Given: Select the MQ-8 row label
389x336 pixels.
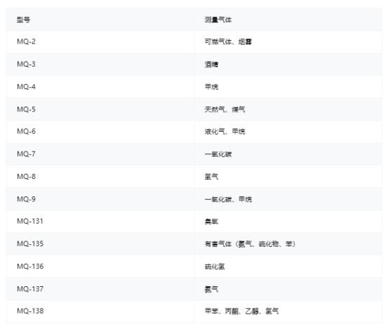Looking at the screenshot, I should (x=26, y=176).
